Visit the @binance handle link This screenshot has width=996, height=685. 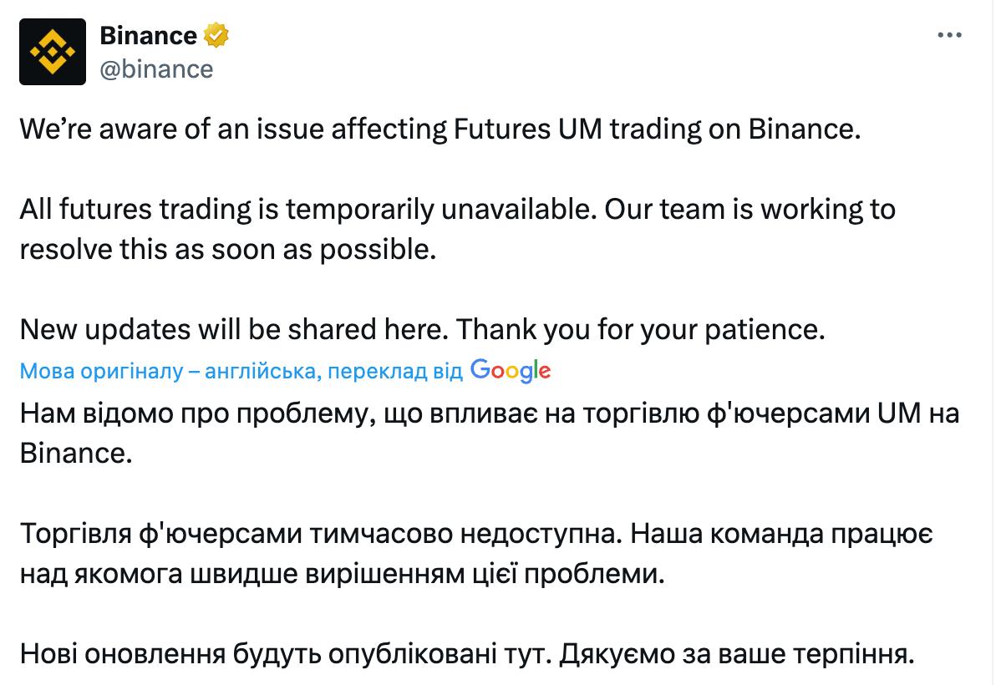tap(156, 69)
